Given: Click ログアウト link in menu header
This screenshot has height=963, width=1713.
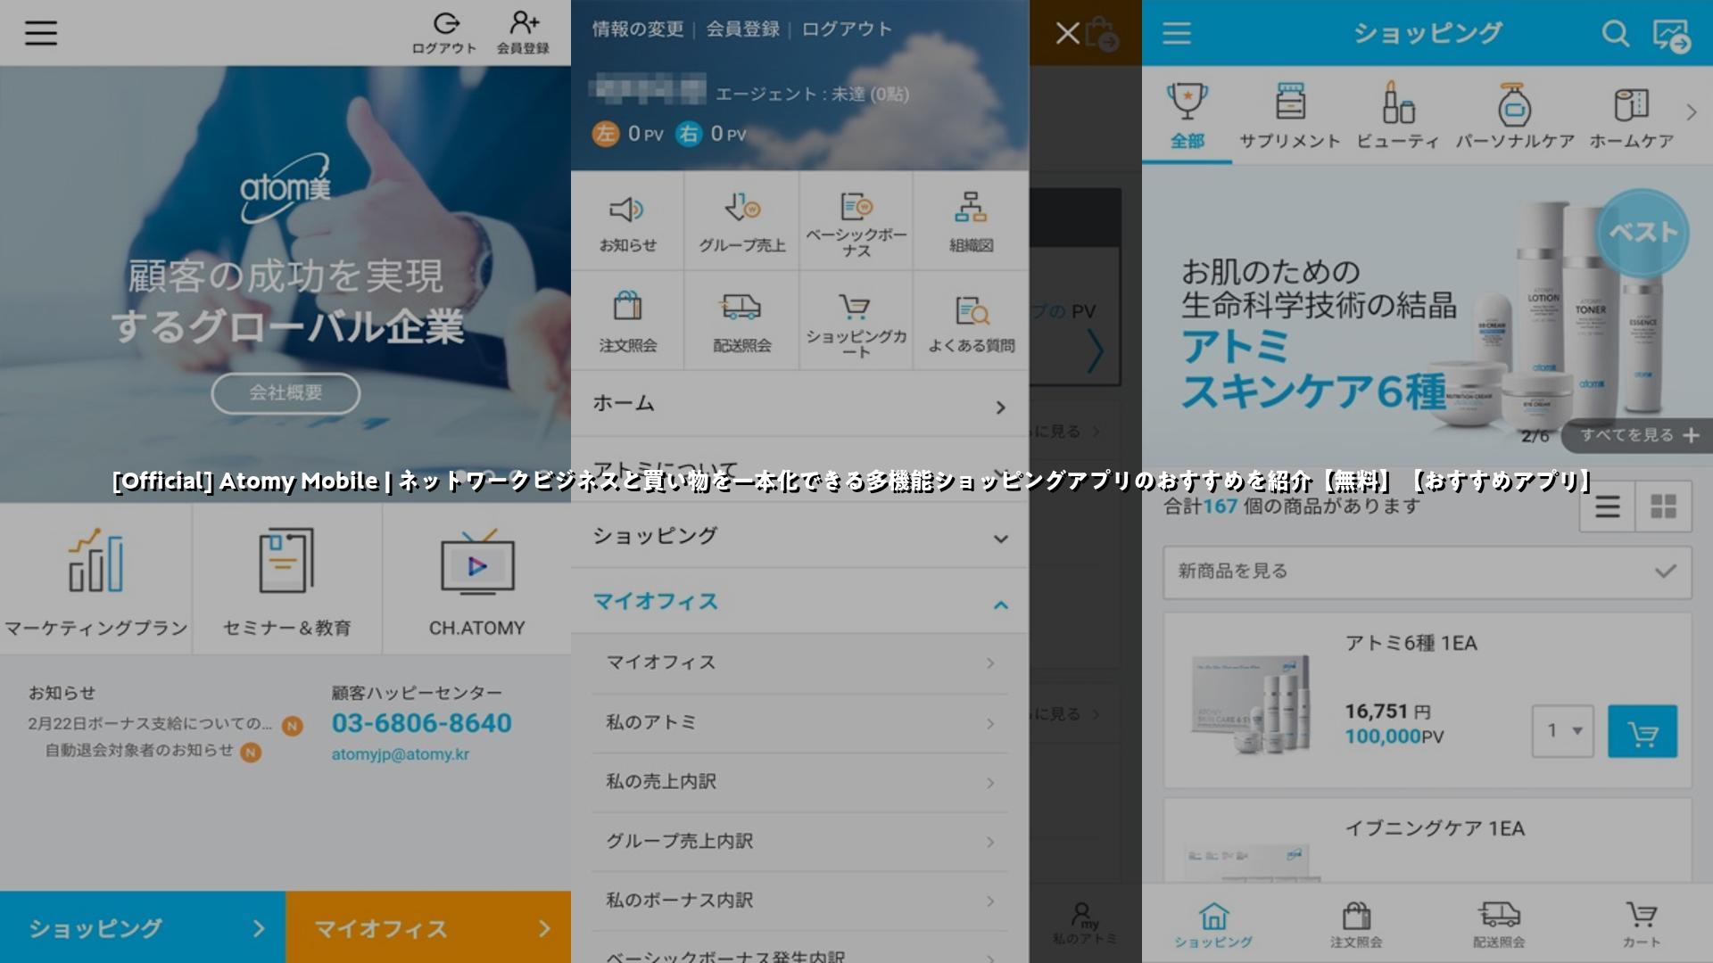Looking at the screenshot, I should click(x=847, y=29).
